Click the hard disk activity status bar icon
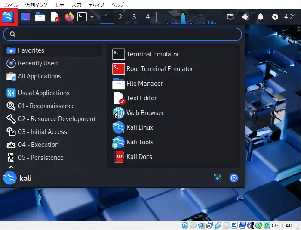The image size is (301, 230). 184,225
